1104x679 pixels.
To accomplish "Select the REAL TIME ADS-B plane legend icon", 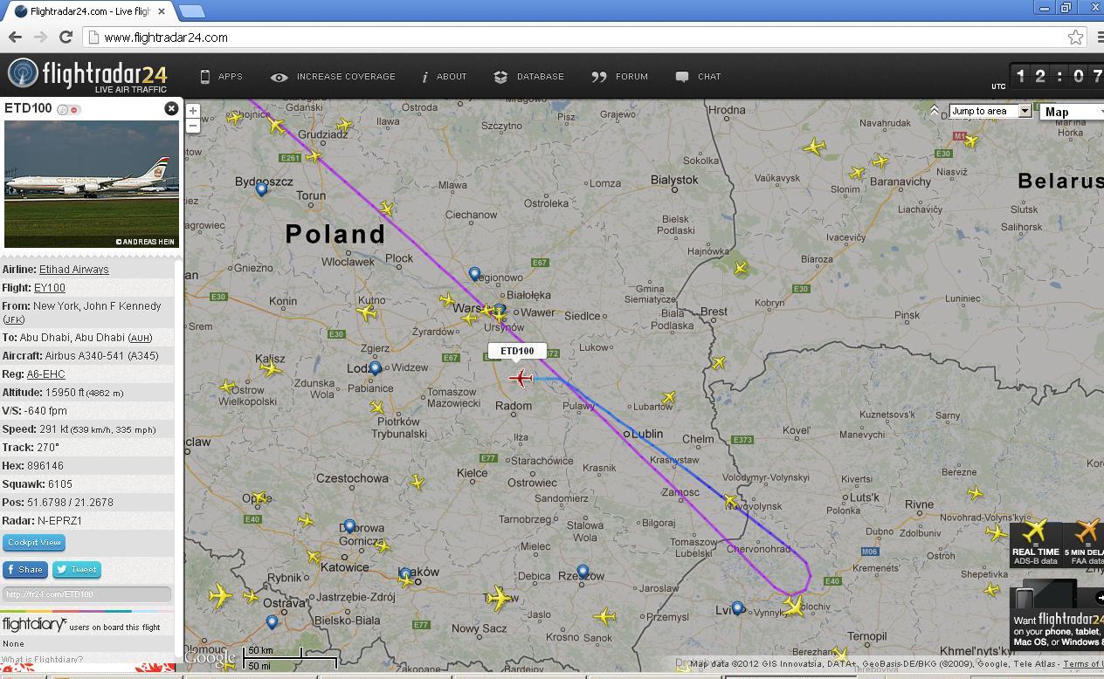I will 1035,530.
